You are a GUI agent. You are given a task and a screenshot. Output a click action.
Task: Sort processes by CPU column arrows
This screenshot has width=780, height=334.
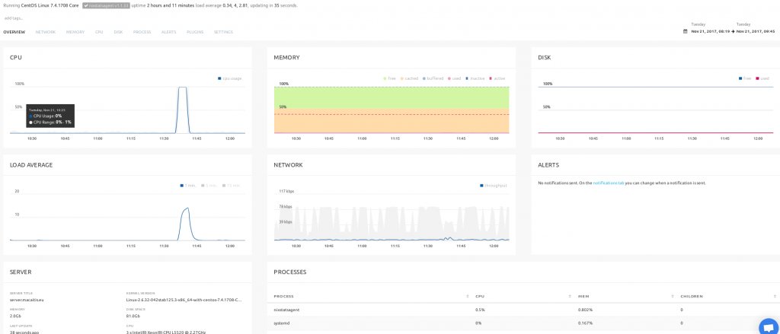pos(570,296)
